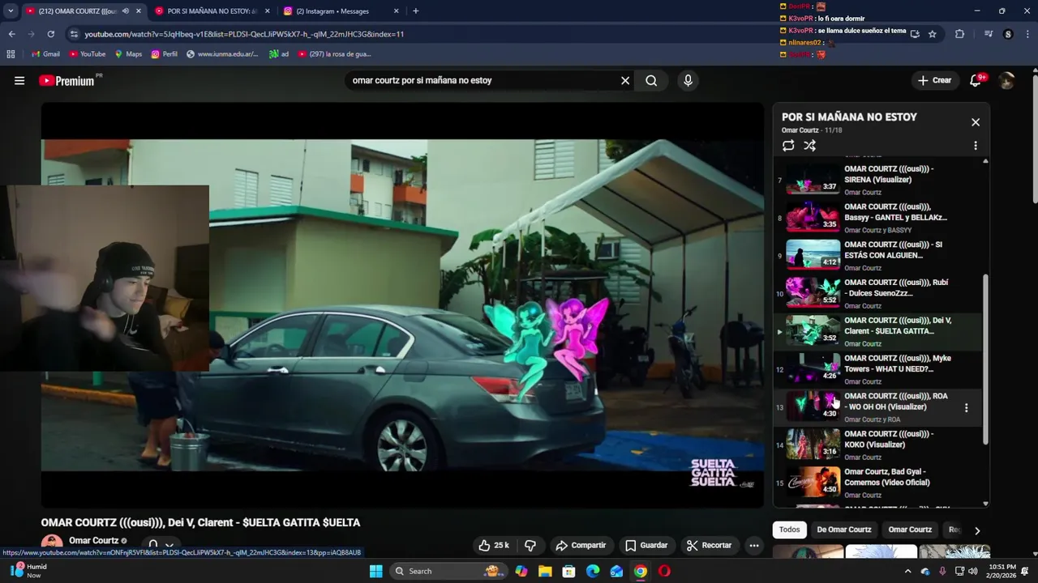
Task: Open more actions three-dot menu under the video
Action: tap(754, 545)
